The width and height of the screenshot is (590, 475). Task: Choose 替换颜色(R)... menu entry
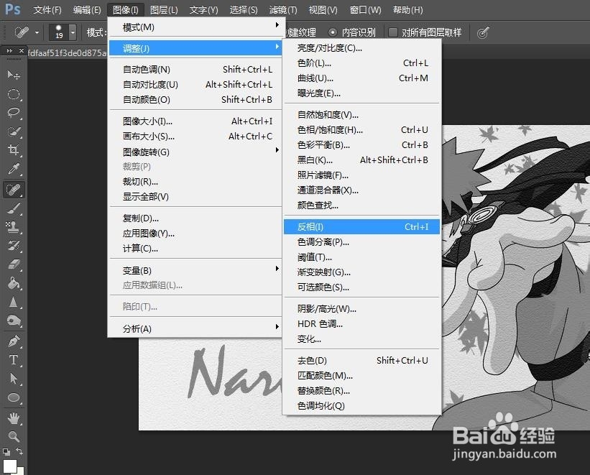(362, 391)
